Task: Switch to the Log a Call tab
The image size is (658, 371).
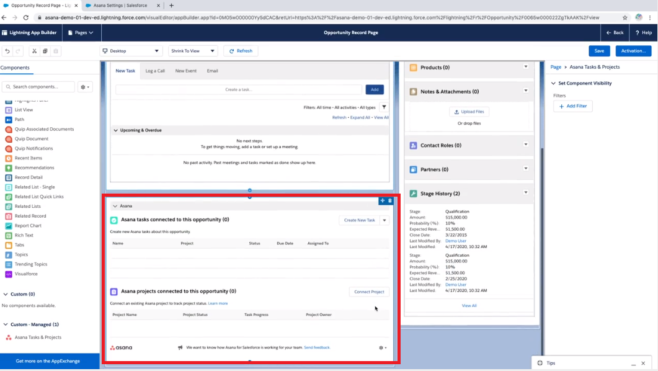Action: 155,71
